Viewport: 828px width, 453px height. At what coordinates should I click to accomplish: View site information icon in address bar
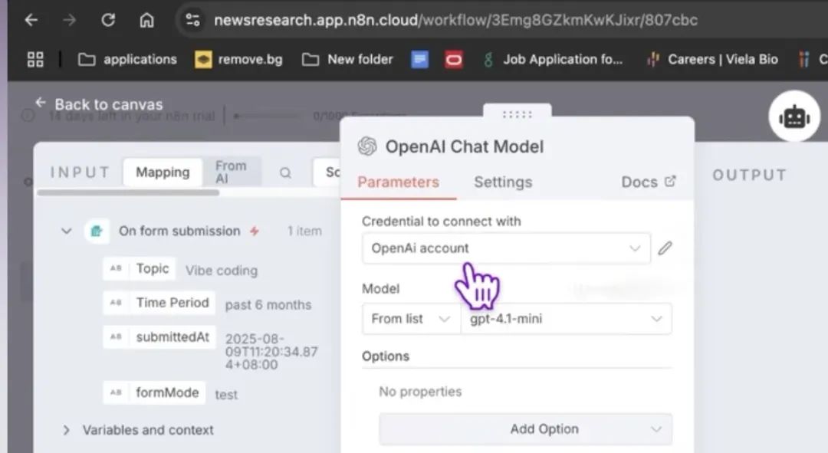click(x=192, y=20)
